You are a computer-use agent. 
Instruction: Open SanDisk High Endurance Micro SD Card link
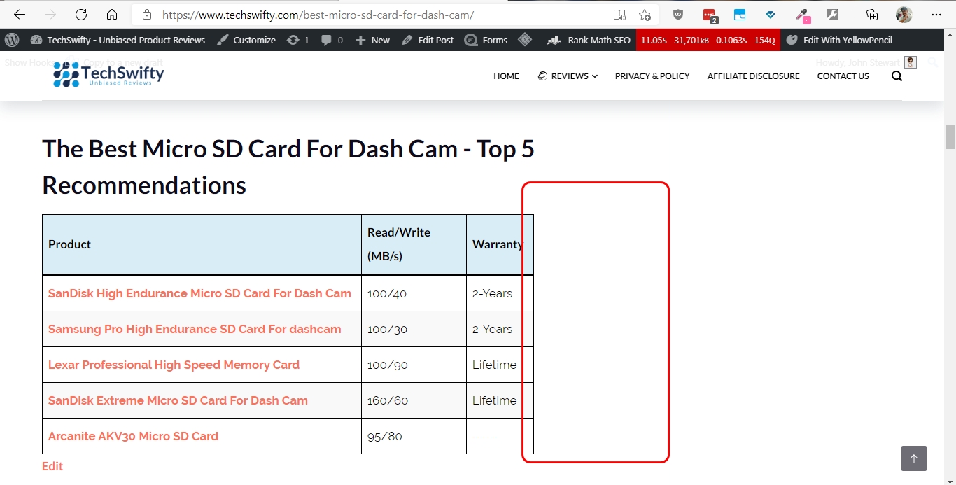click(x=199, y=293)
